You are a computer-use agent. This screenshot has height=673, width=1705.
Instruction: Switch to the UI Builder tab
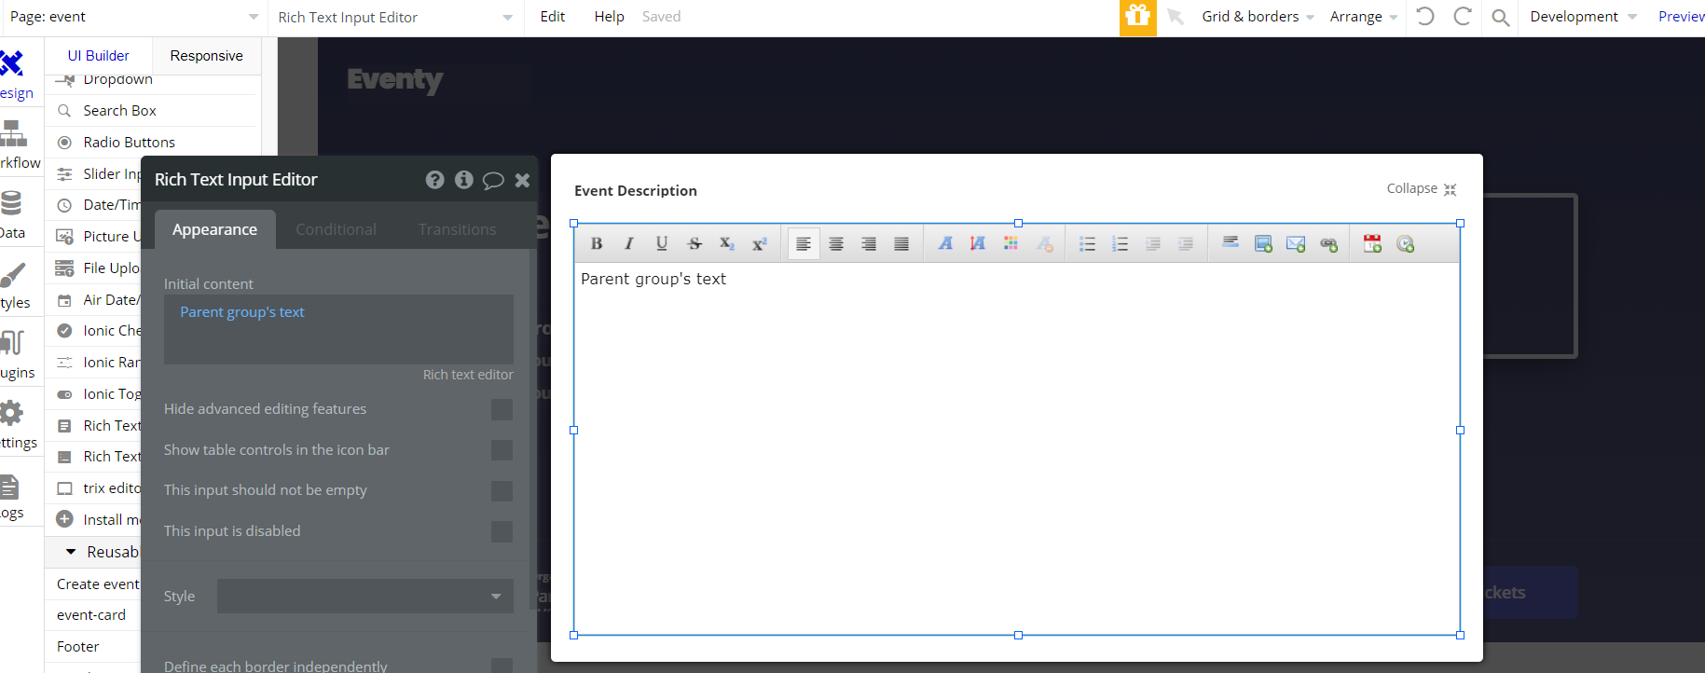click(98, 56)
